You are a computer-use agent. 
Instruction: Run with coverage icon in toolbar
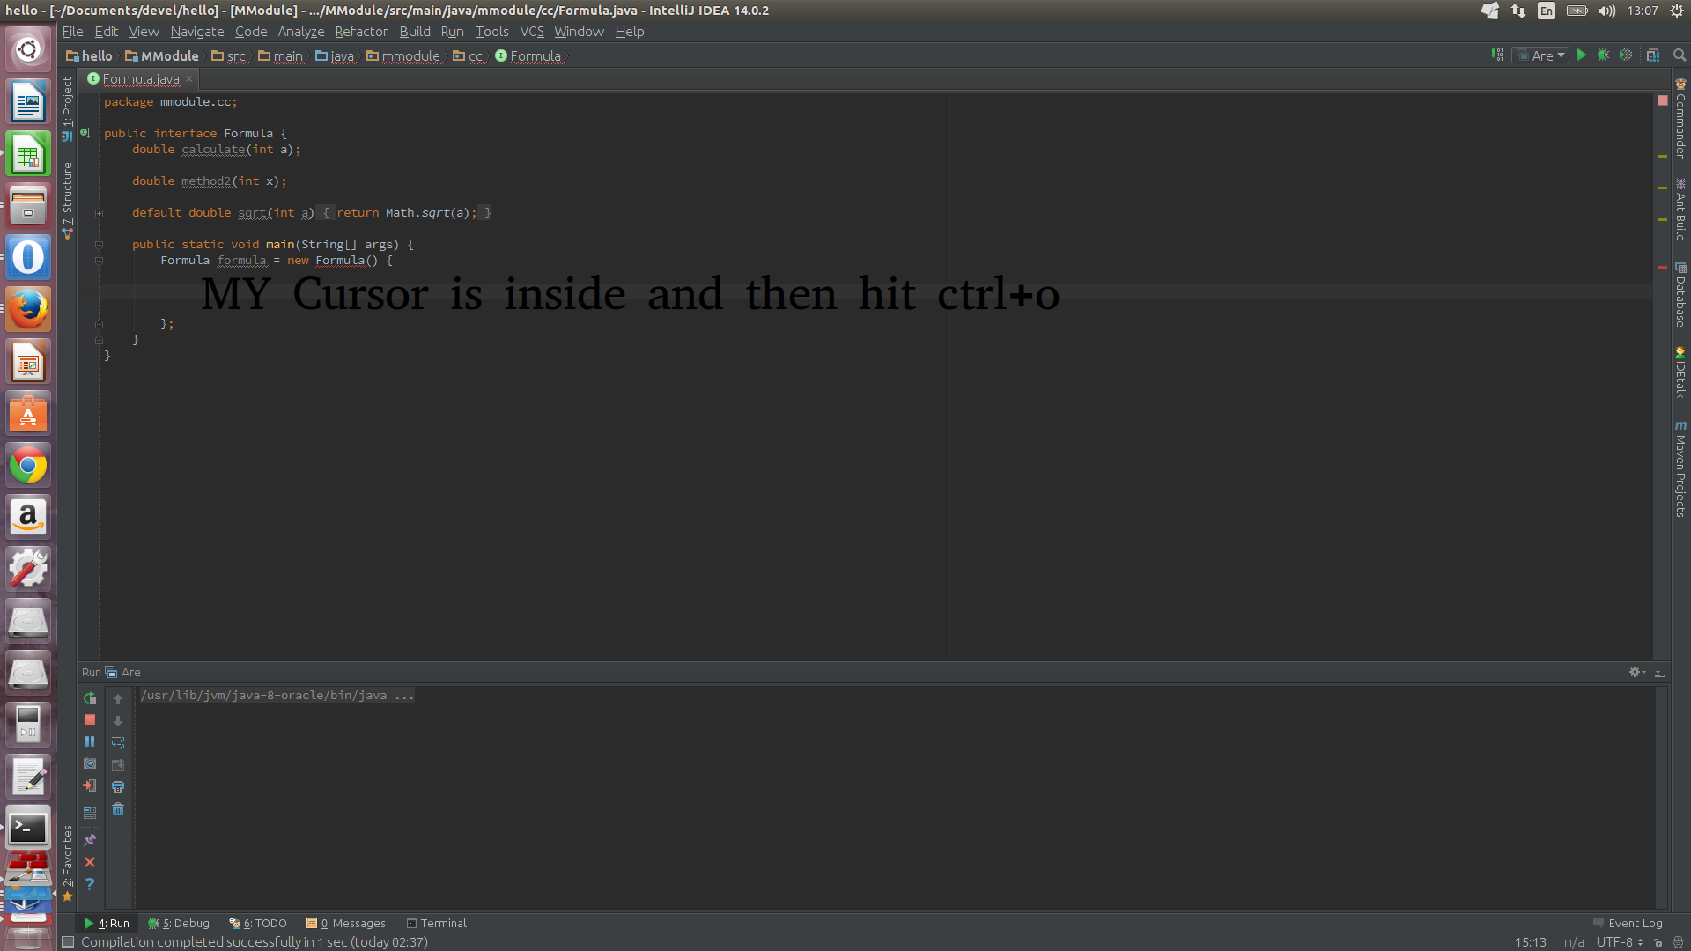(x=1626, y=55)
